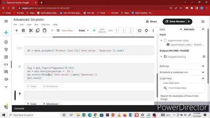Paste the cell using clipboard icon
Image resolution: width=210 pixels, height=118 pixels.
(45, 30)
